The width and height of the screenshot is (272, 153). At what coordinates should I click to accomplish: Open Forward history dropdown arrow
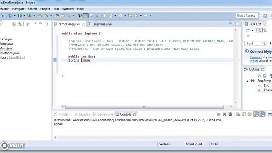[x=150, y=16]
